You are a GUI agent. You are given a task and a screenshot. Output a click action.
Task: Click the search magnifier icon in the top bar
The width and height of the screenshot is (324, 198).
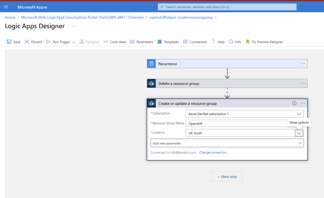coord(162,7)
